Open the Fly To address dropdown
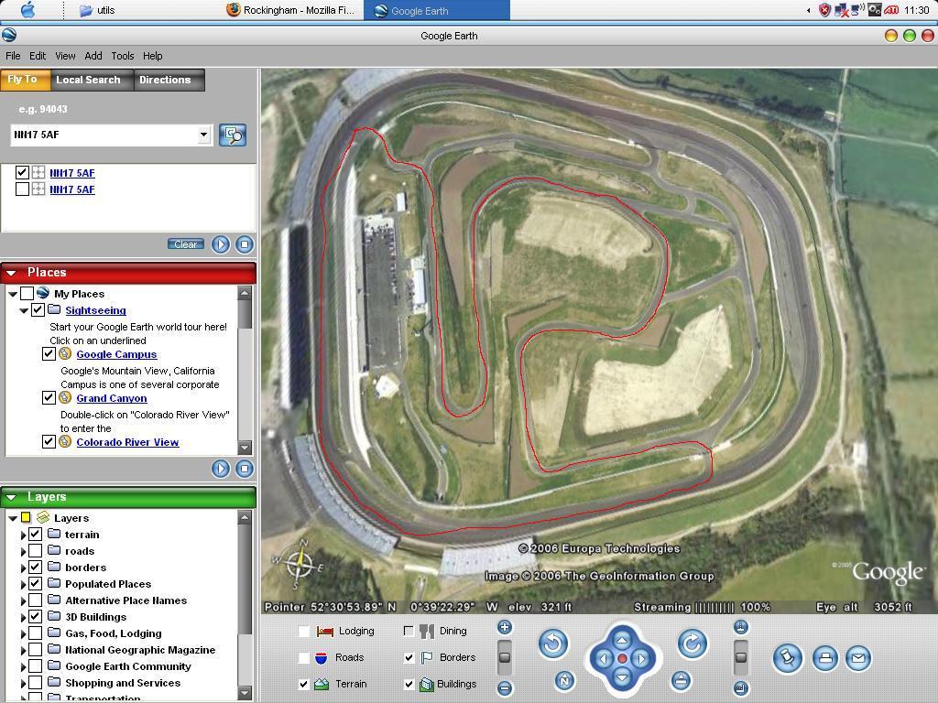The height and width of the screenshot is (703, 938). tap(204, 135)
